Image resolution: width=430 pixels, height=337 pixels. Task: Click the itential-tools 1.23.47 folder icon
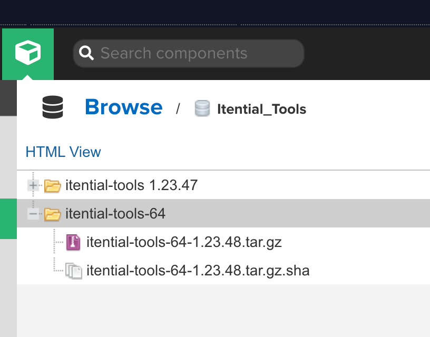tap(52, 185)
